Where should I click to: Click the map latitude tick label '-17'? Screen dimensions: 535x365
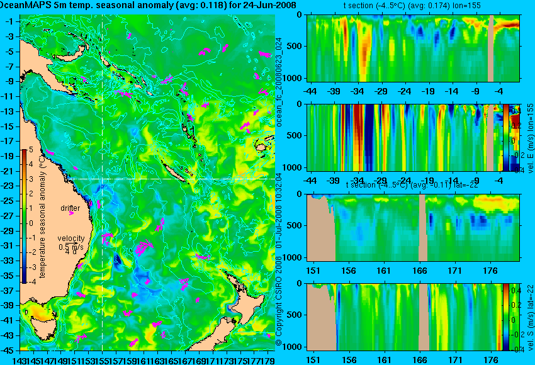pyautogui.click(x=8, y=141)
